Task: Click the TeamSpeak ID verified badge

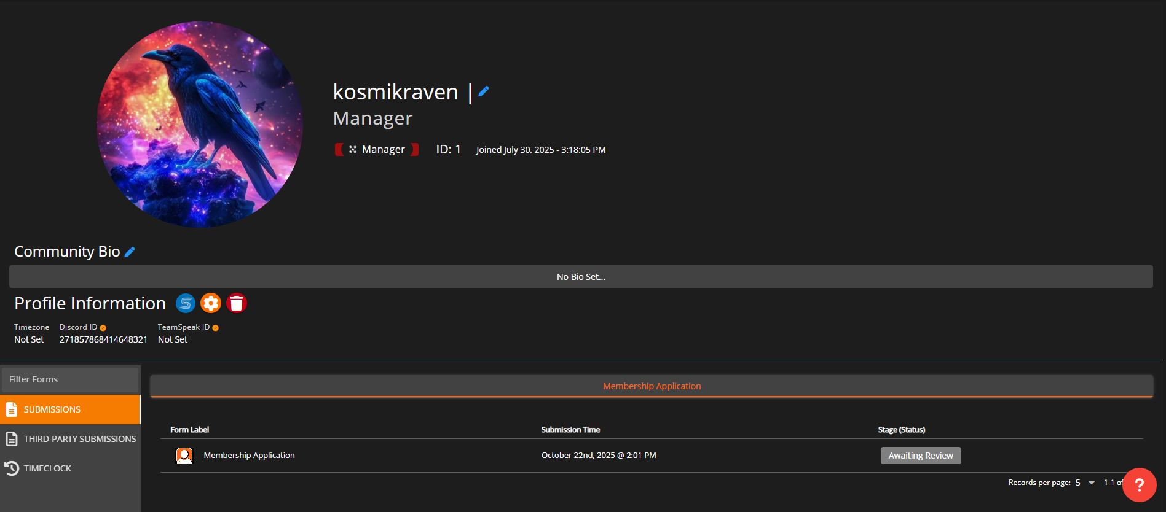Action: tap(215, 328)
